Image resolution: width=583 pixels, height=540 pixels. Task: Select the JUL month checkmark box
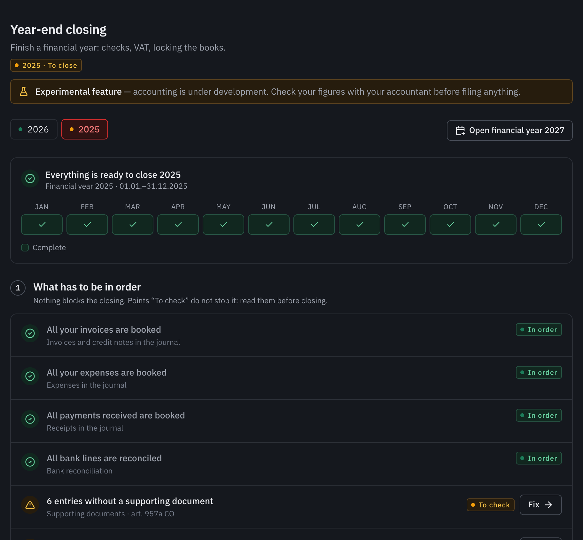coord(314,225)
